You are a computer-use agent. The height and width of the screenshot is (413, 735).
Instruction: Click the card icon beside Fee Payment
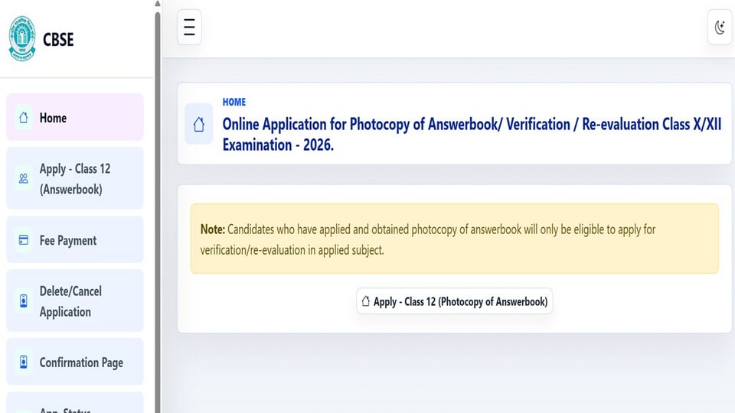click(x=24, y=240)
